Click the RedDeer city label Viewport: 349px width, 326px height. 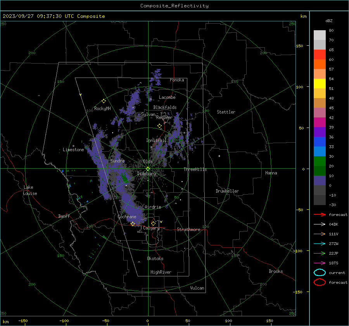tap(164, 117)
